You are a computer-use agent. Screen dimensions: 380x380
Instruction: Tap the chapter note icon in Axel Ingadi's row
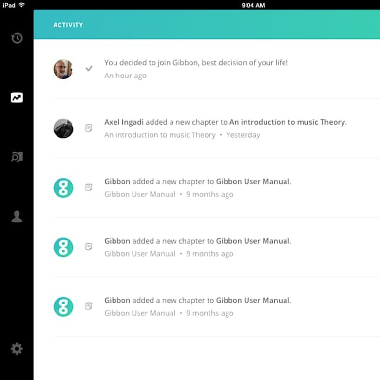[x=89, y=128]
